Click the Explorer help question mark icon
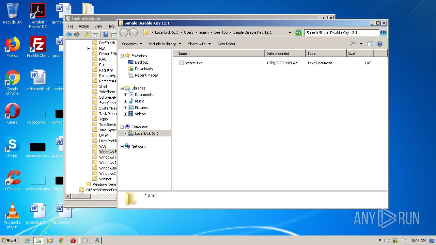Screen dimensions: 436x245 (x=380, y=44)
